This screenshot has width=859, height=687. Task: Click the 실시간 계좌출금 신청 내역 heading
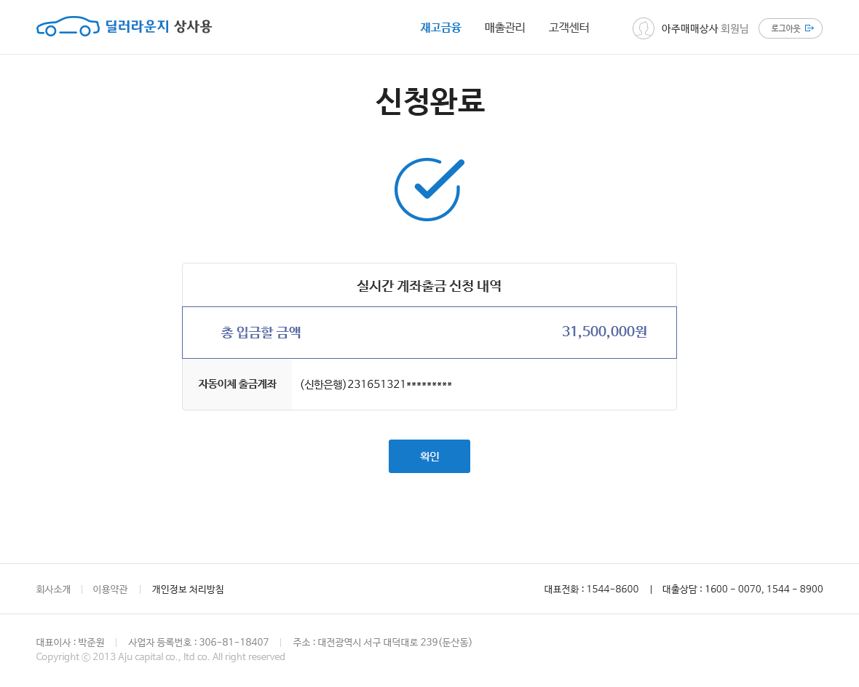(x=429, y=285)
